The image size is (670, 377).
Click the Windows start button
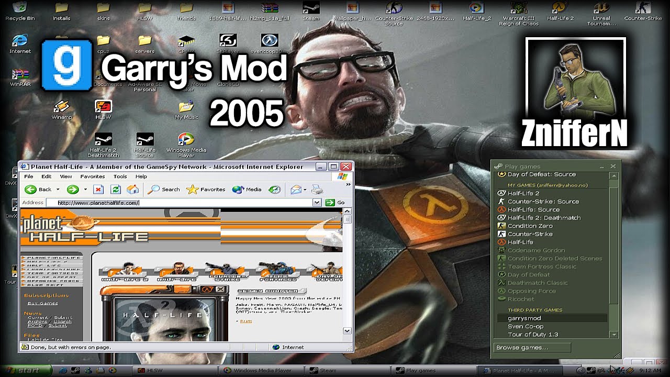pyautogui.click(x=26, y=370)
